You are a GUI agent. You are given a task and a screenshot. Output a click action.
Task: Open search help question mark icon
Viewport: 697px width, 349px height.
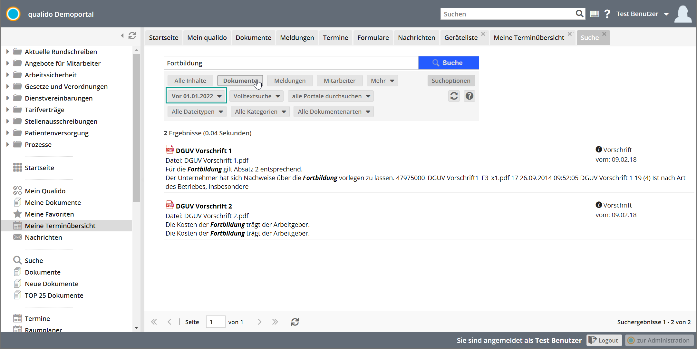pyautogui.click(x=470, y=96)
